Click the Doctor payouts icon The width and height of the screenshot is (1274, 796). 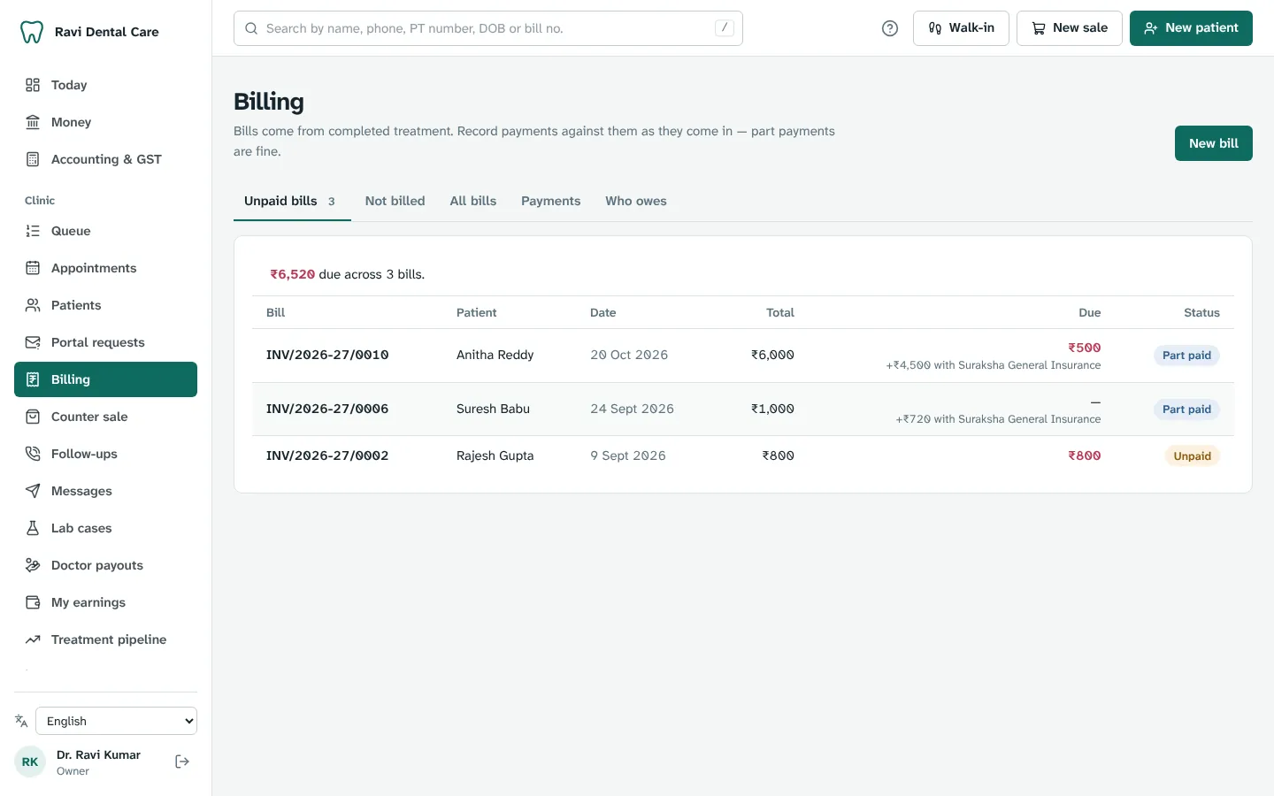[33, 565]
